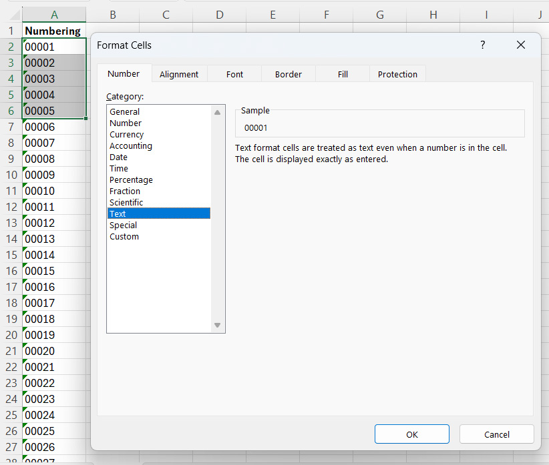Click cell containing 00010
The height and width of the screenshot is (465, 549).
click(54, 191)
